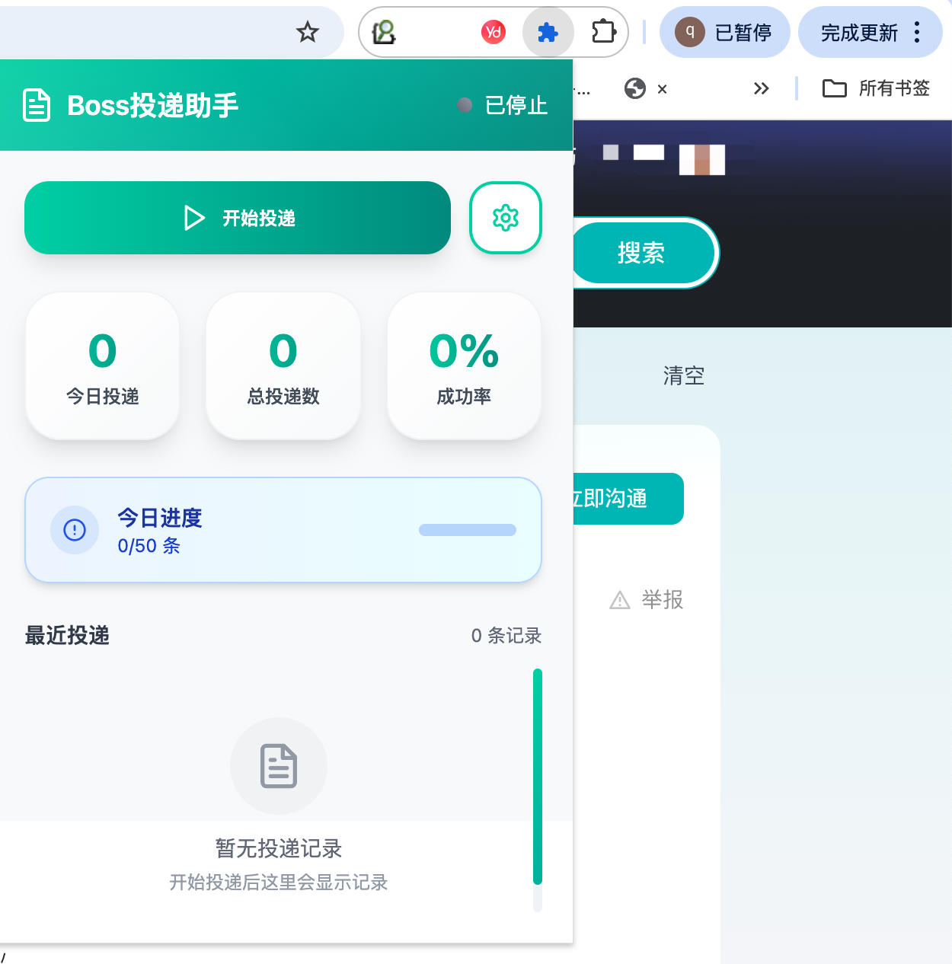Click the empty records document icon
Image resolution: width=952 pixels, height=964 pixels.
[x=279, y=766]
